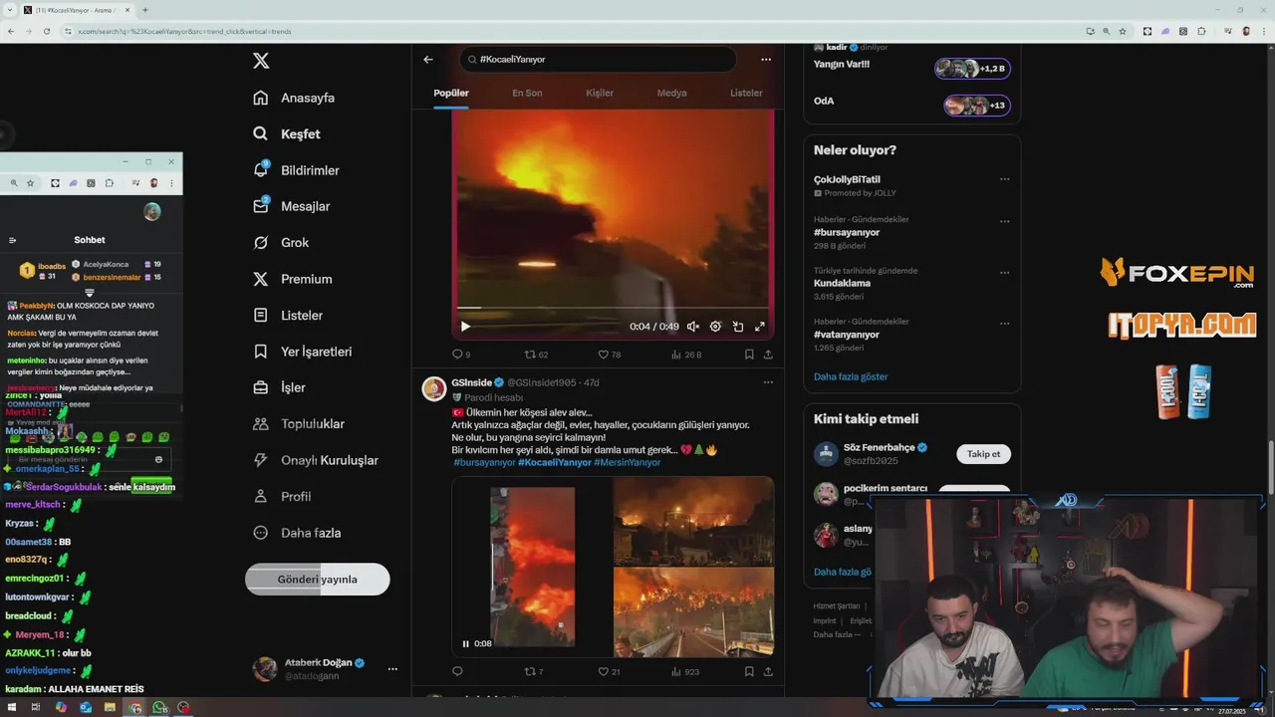Image resolution: width=1275 pixels, height=717 pixels.
Task: Open video settings gear
Action: 715,327
